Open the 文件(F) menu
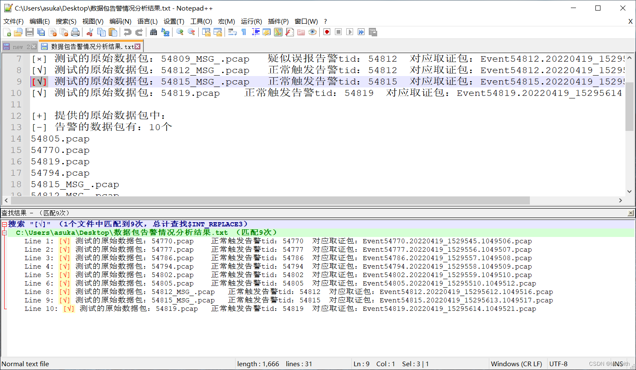Screen dimensions: 636x370 pos(14,21)
